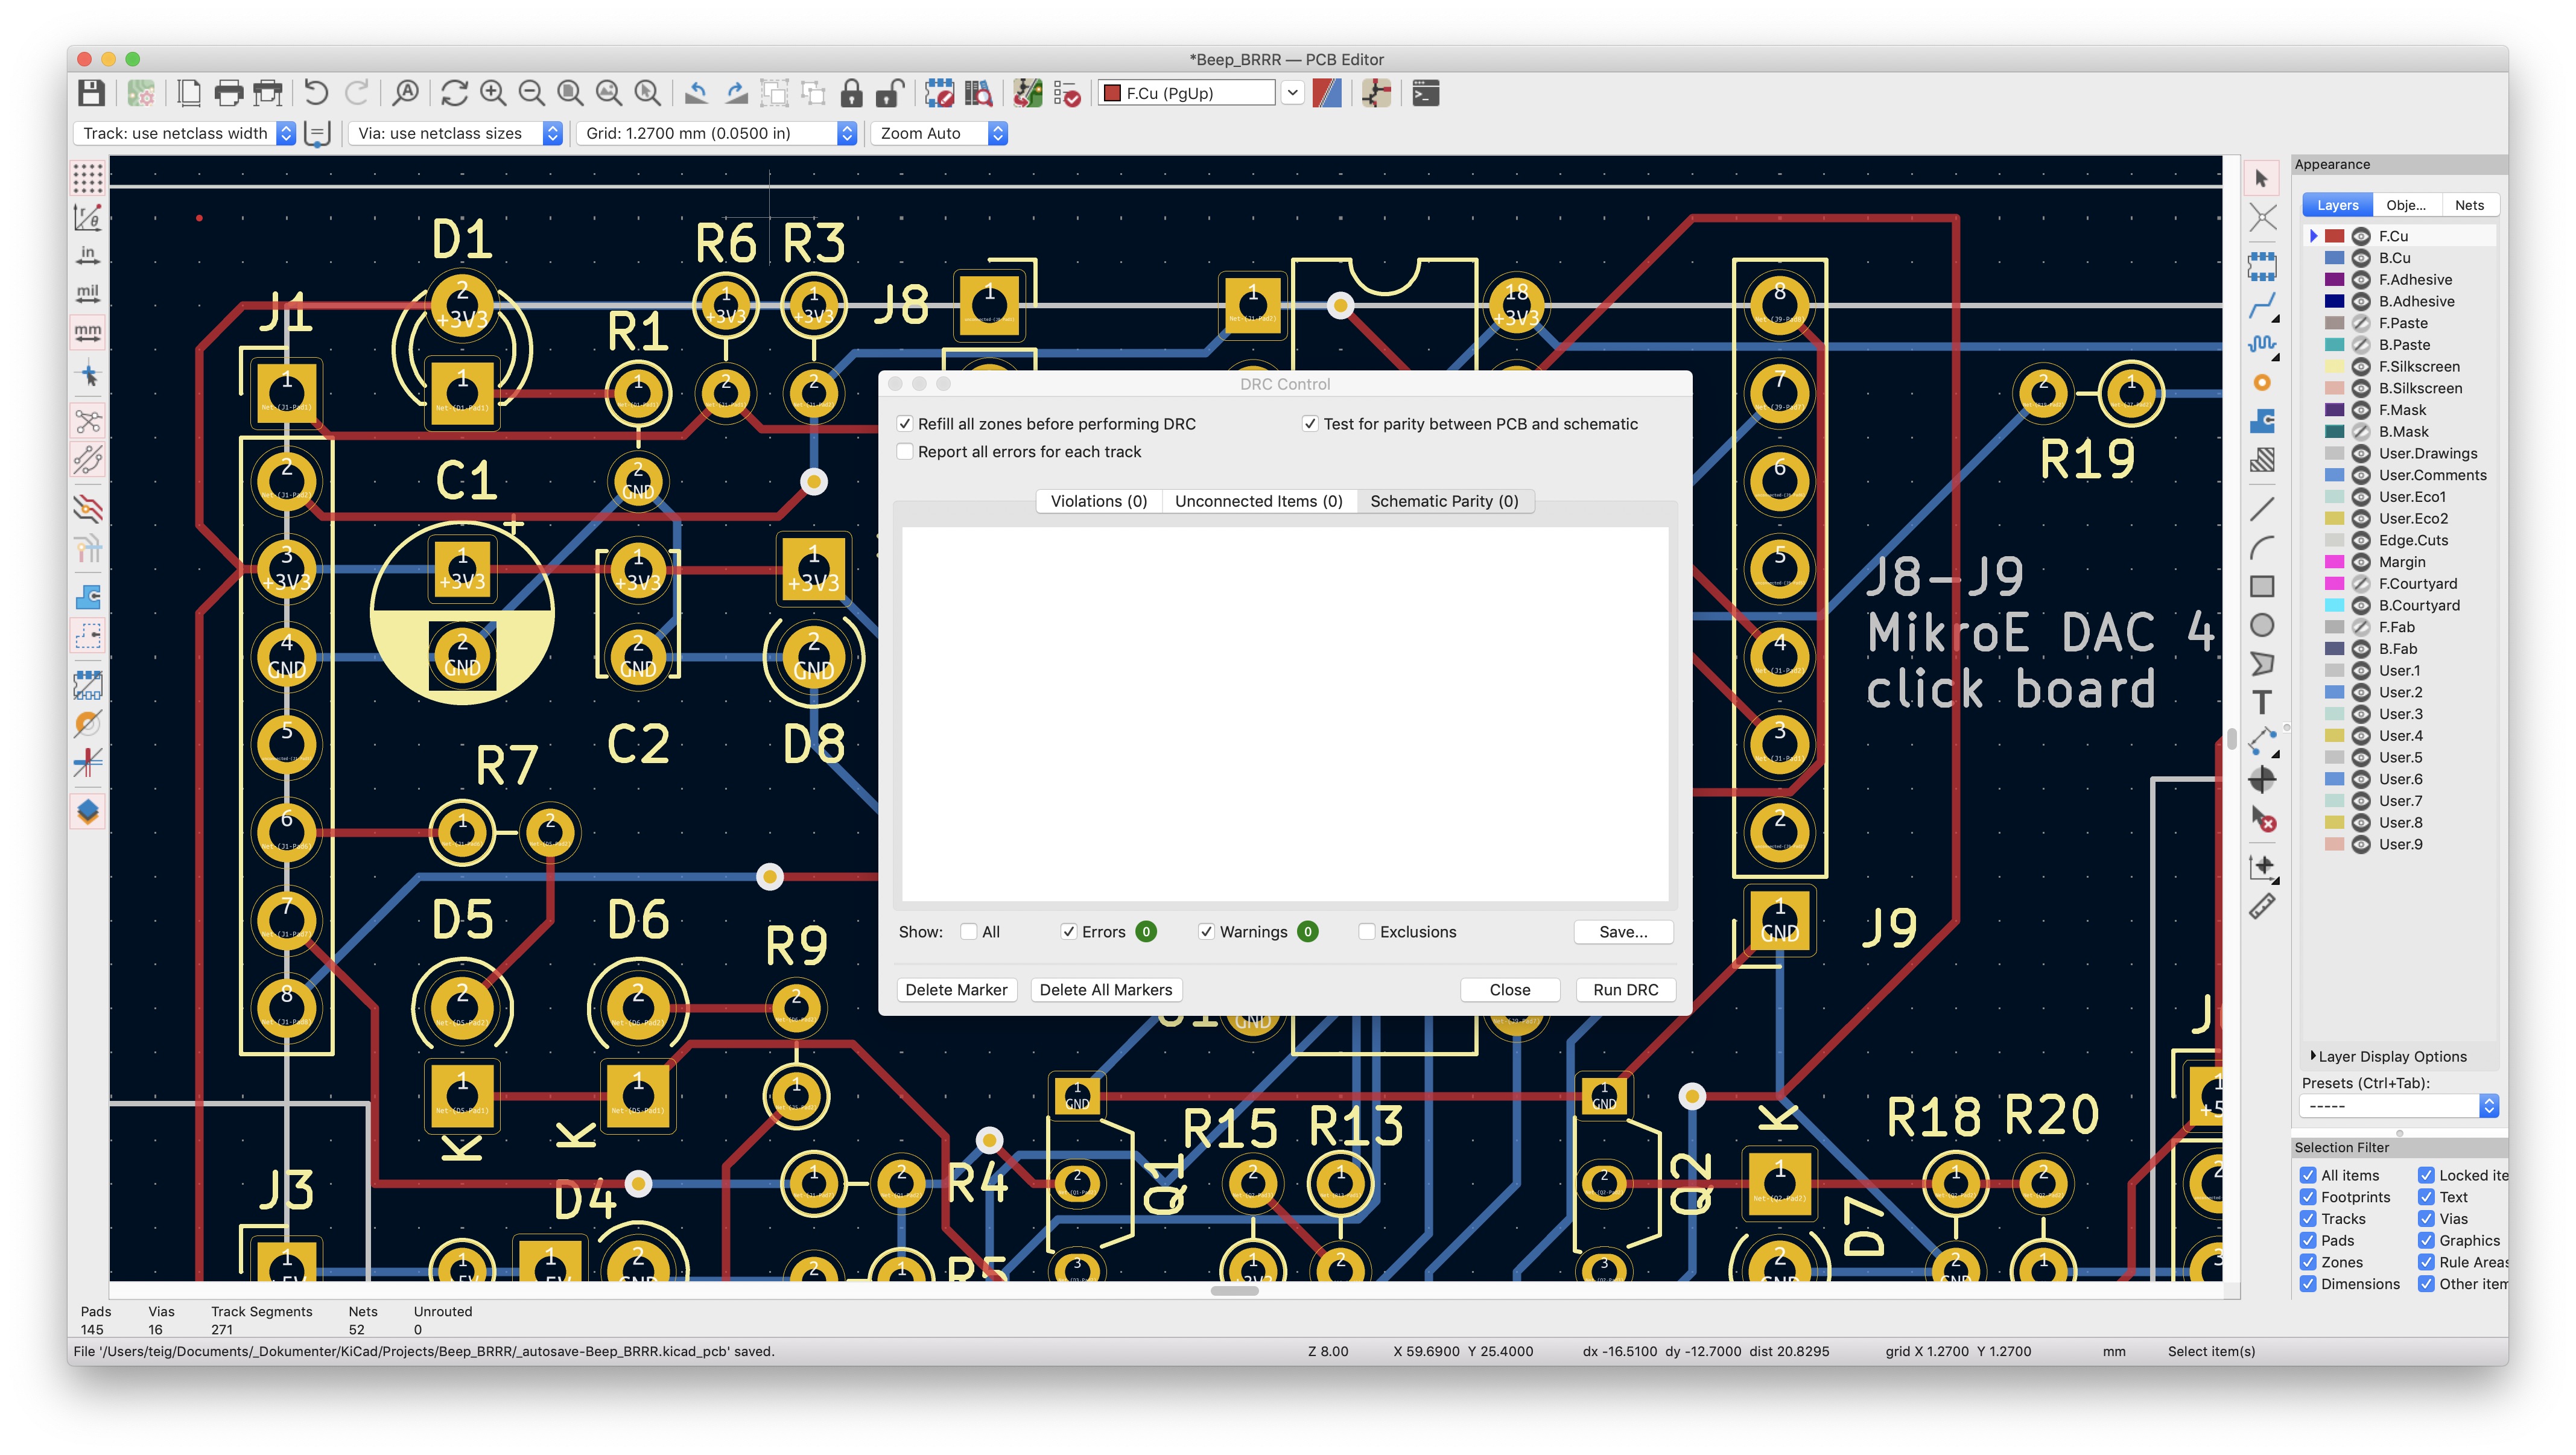Toggle the Warnings filter checkbox
This screenshot has height=1455, width=2576.
[1207, 932]
